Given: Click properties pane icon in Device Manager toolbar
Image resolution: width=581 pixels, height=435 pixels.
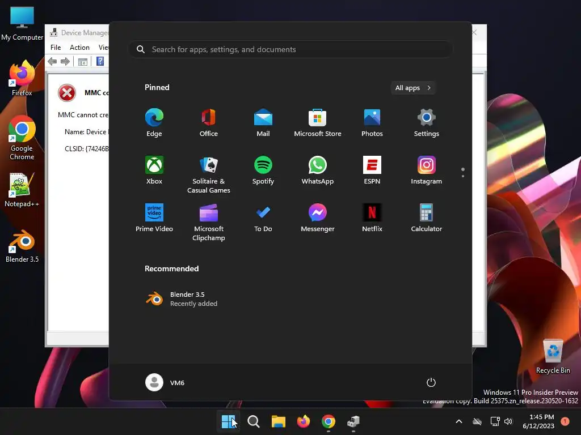Looking at the screenshot, I should [83, 61].
